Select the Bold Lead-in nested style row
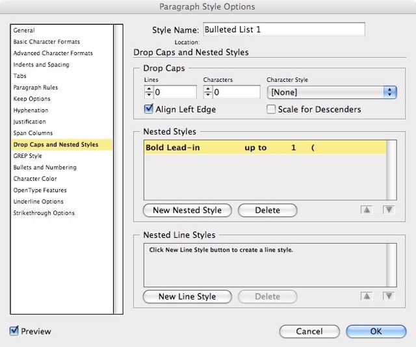416x347 pixels. tap(265, 148)
